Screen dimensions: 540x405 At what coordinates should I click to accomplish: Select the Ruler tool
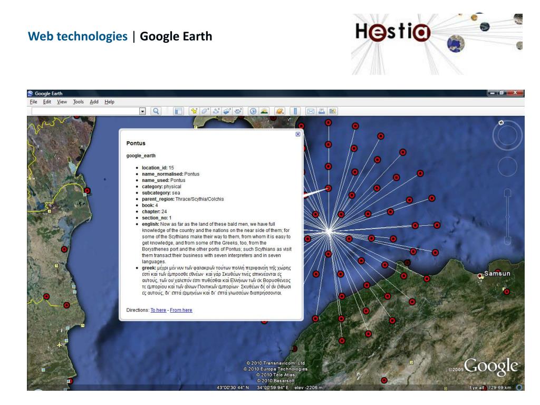(295, 111)
